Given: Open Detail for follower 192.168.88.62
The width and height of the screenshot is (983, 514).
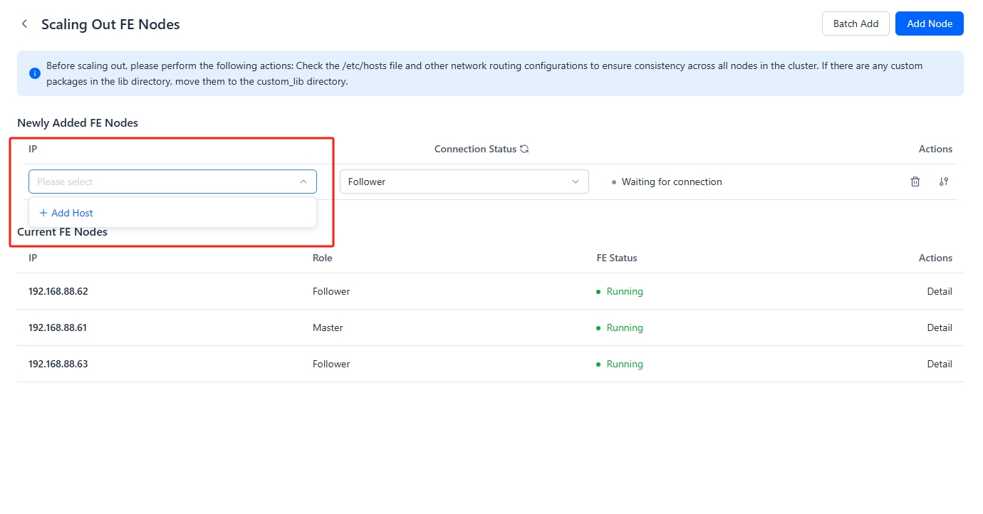Looking at the screenshot, I should click(940, 291).
